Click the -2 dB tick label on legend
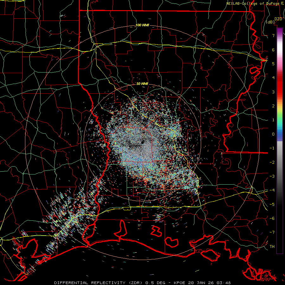This screenshot has width=285, height=285. 272,162
